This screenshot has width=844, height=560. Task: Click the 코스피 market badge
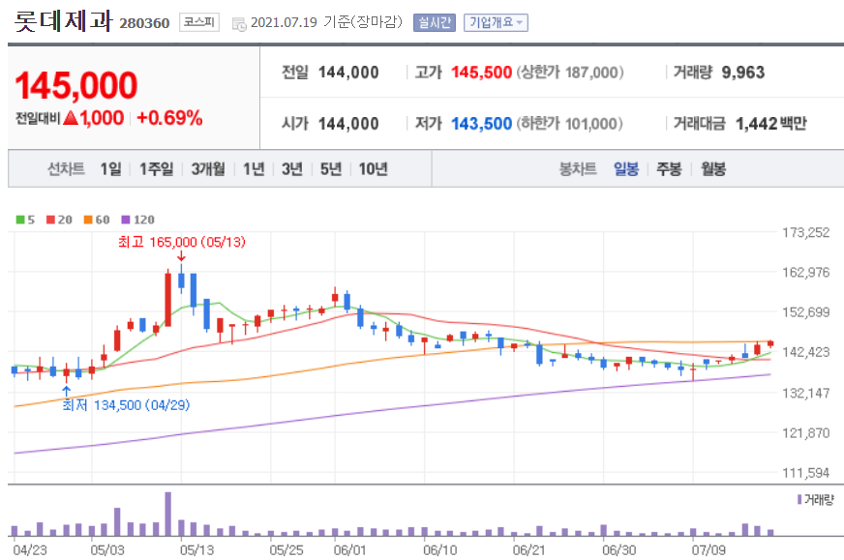[199, 22]
